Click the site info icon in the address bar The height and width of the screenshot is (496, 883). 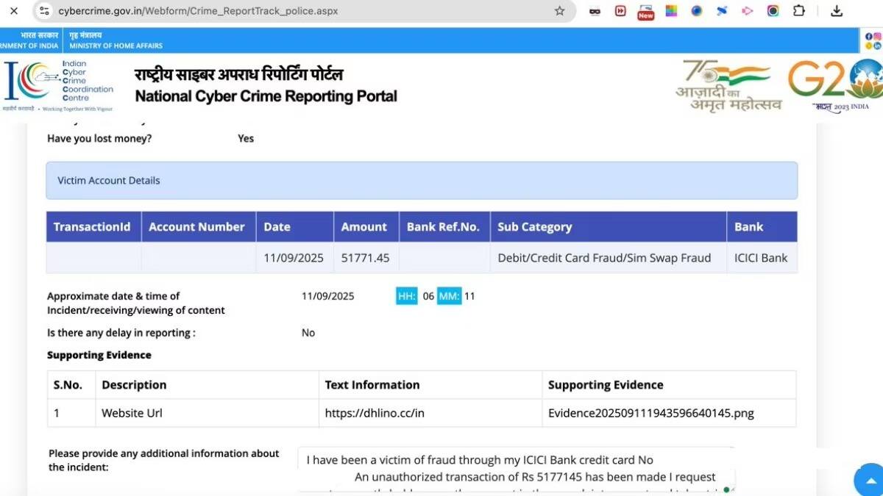pos(43,11)
